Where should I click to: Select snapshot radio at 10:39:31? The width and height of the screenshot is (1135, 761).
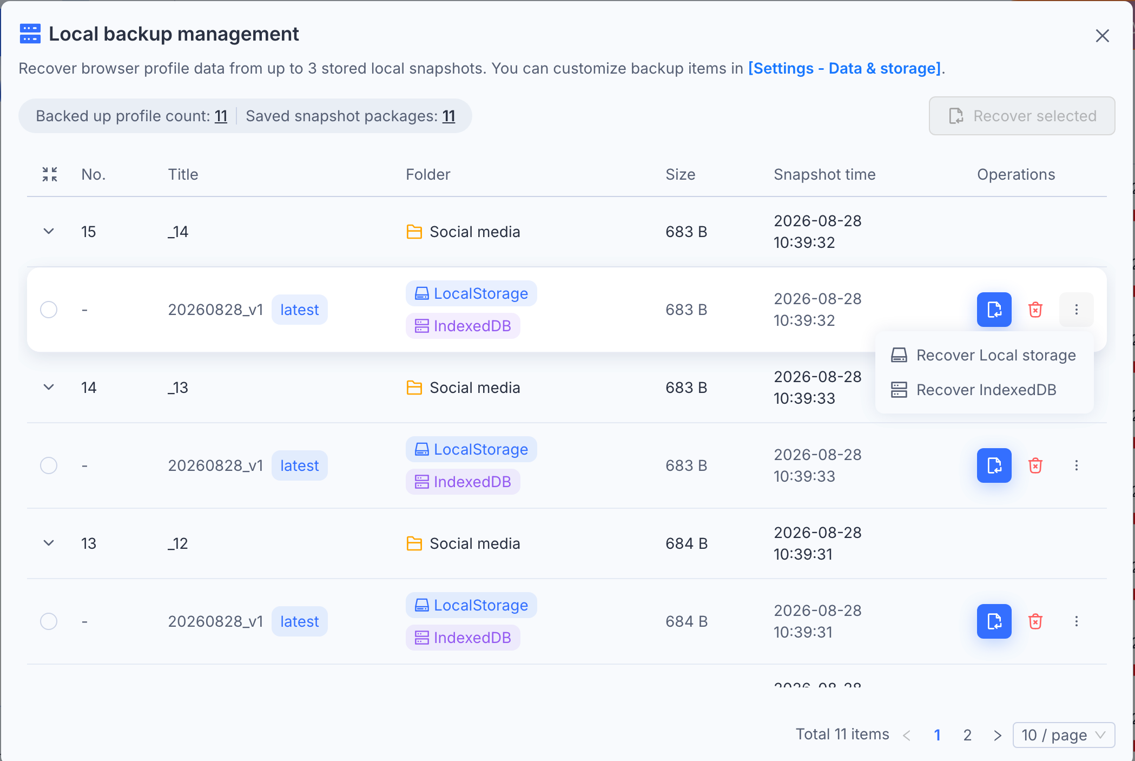pos(49,621)
